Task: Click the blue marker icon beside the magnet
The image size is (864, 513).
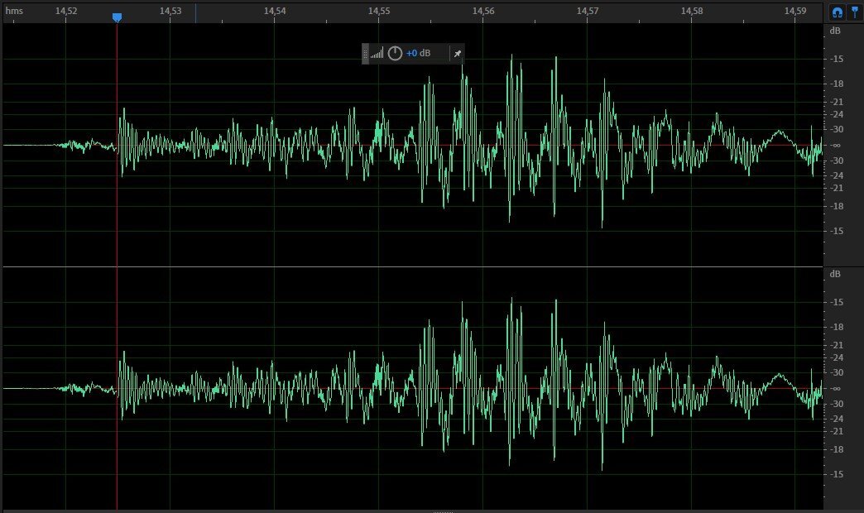Action: (x=855, y=12)
